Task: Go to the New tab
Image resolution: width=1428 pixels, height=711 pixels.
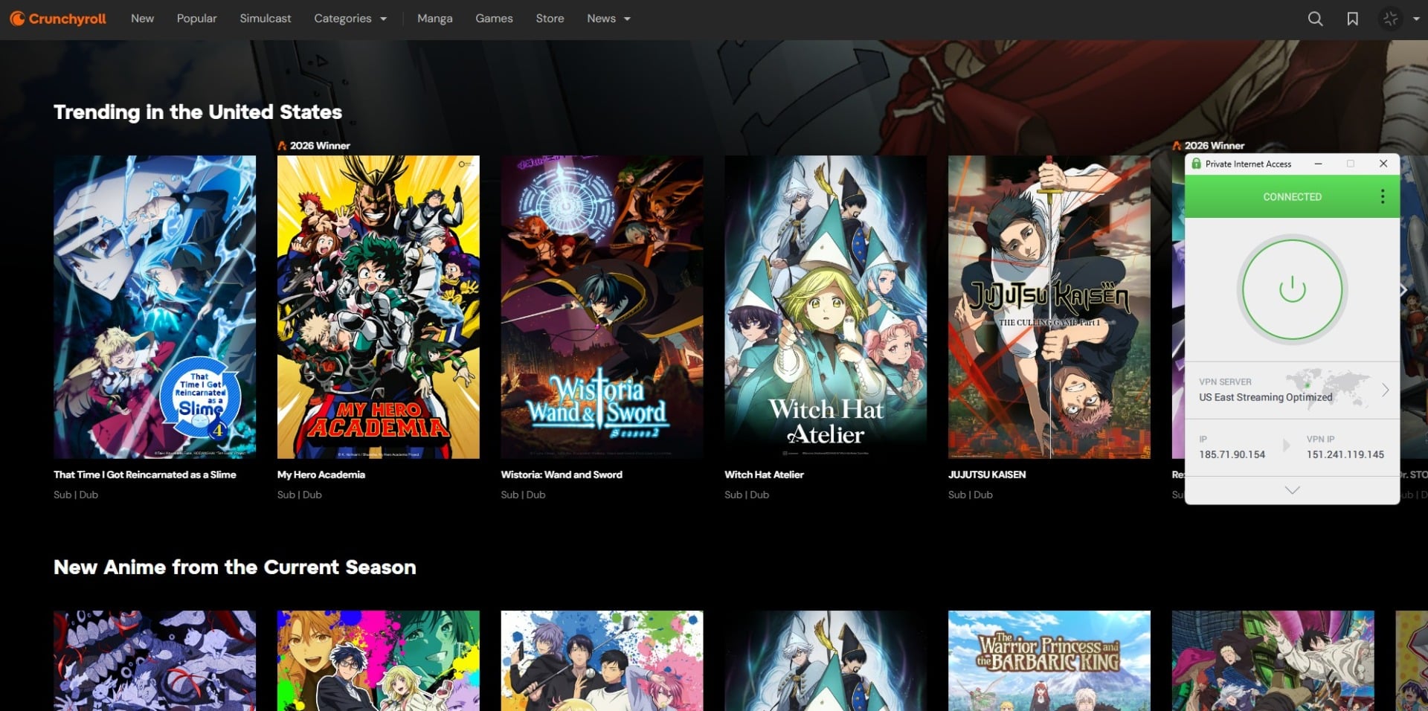Action: (x=142, y=19)
